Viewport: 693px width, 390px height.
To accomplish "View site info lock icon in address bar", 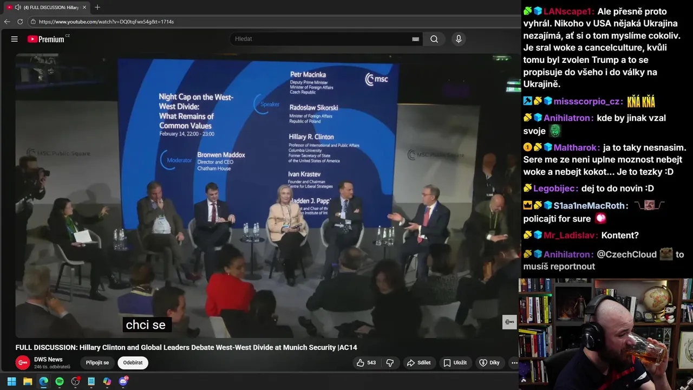I will point(33,22).
